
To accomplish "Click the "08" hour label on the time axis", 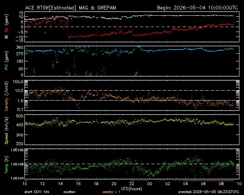I will point(221,184).
